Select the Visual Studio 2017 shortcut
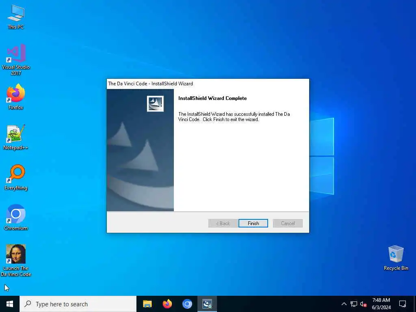 pyautogui.click(x=16, y=60)
